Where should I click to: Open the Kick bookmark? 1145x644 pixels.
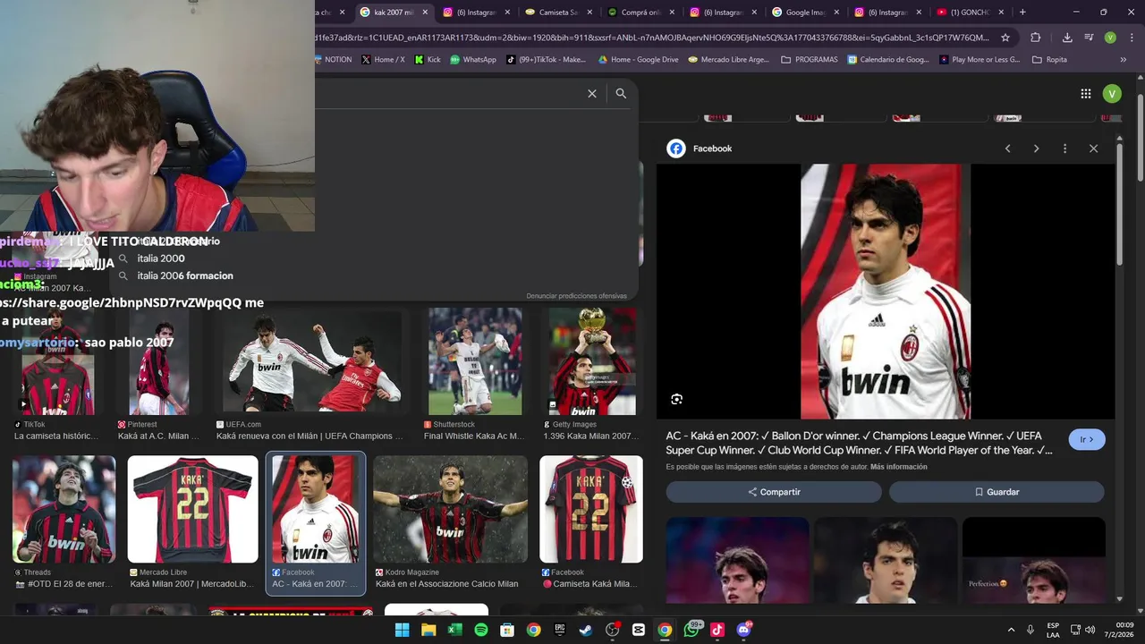428,60
